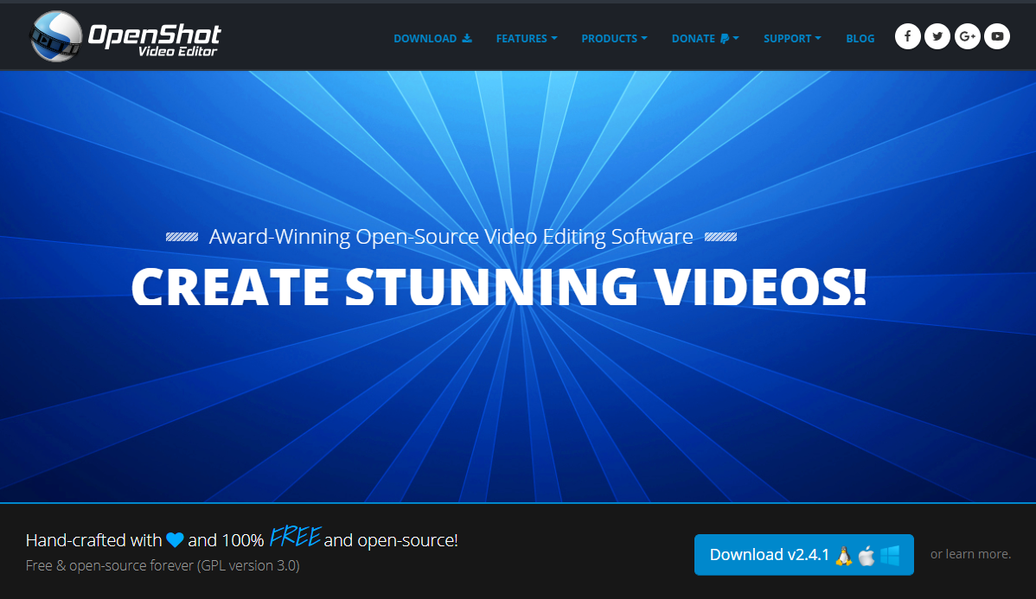Click the OpenShot Video Editor wordmark

point(155,40)
